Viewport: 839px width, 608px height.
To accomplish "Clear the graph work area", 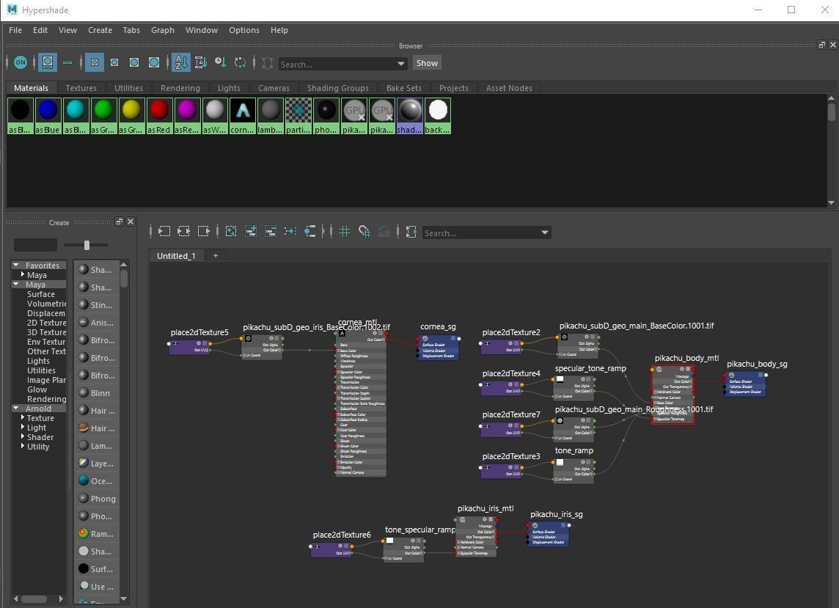I will pyautogui.click(x=231, y=231).
